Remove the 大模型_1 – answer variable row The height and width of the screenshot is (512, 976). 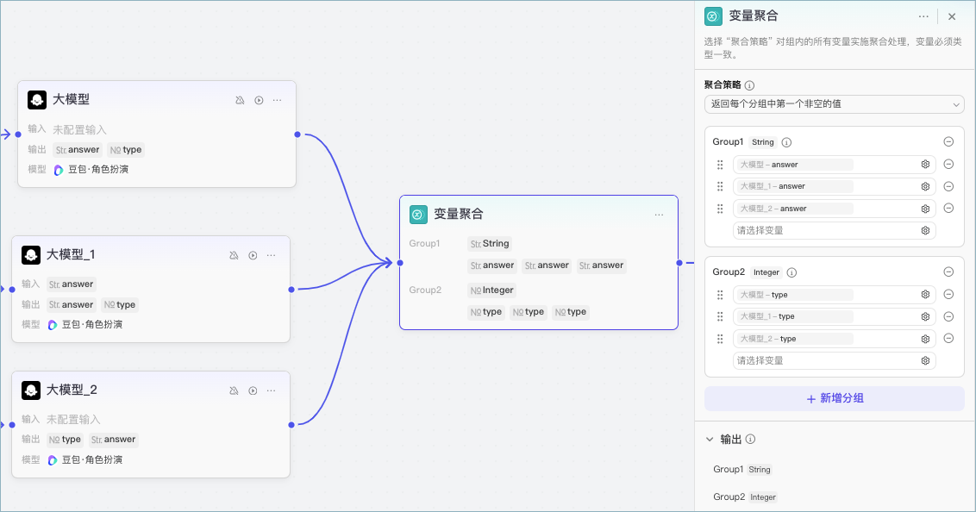tap(948, 186)
